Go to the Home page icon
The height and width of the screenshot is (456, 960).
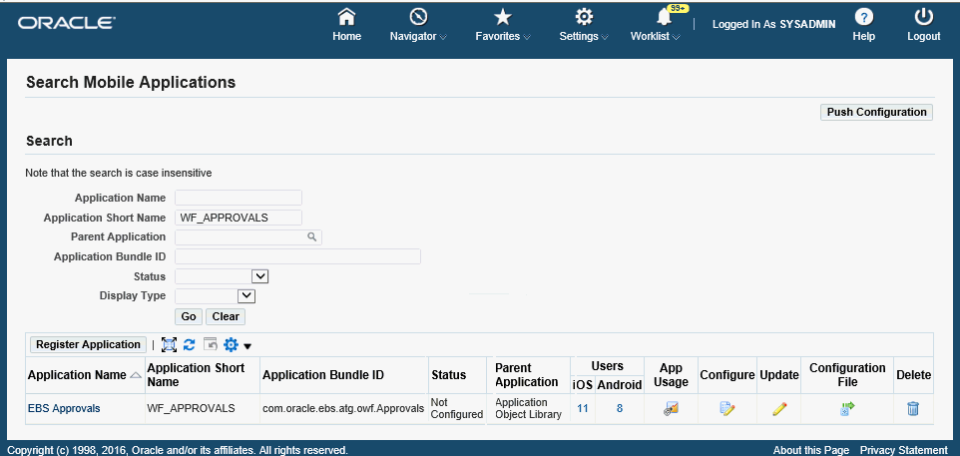click(346, 16)
